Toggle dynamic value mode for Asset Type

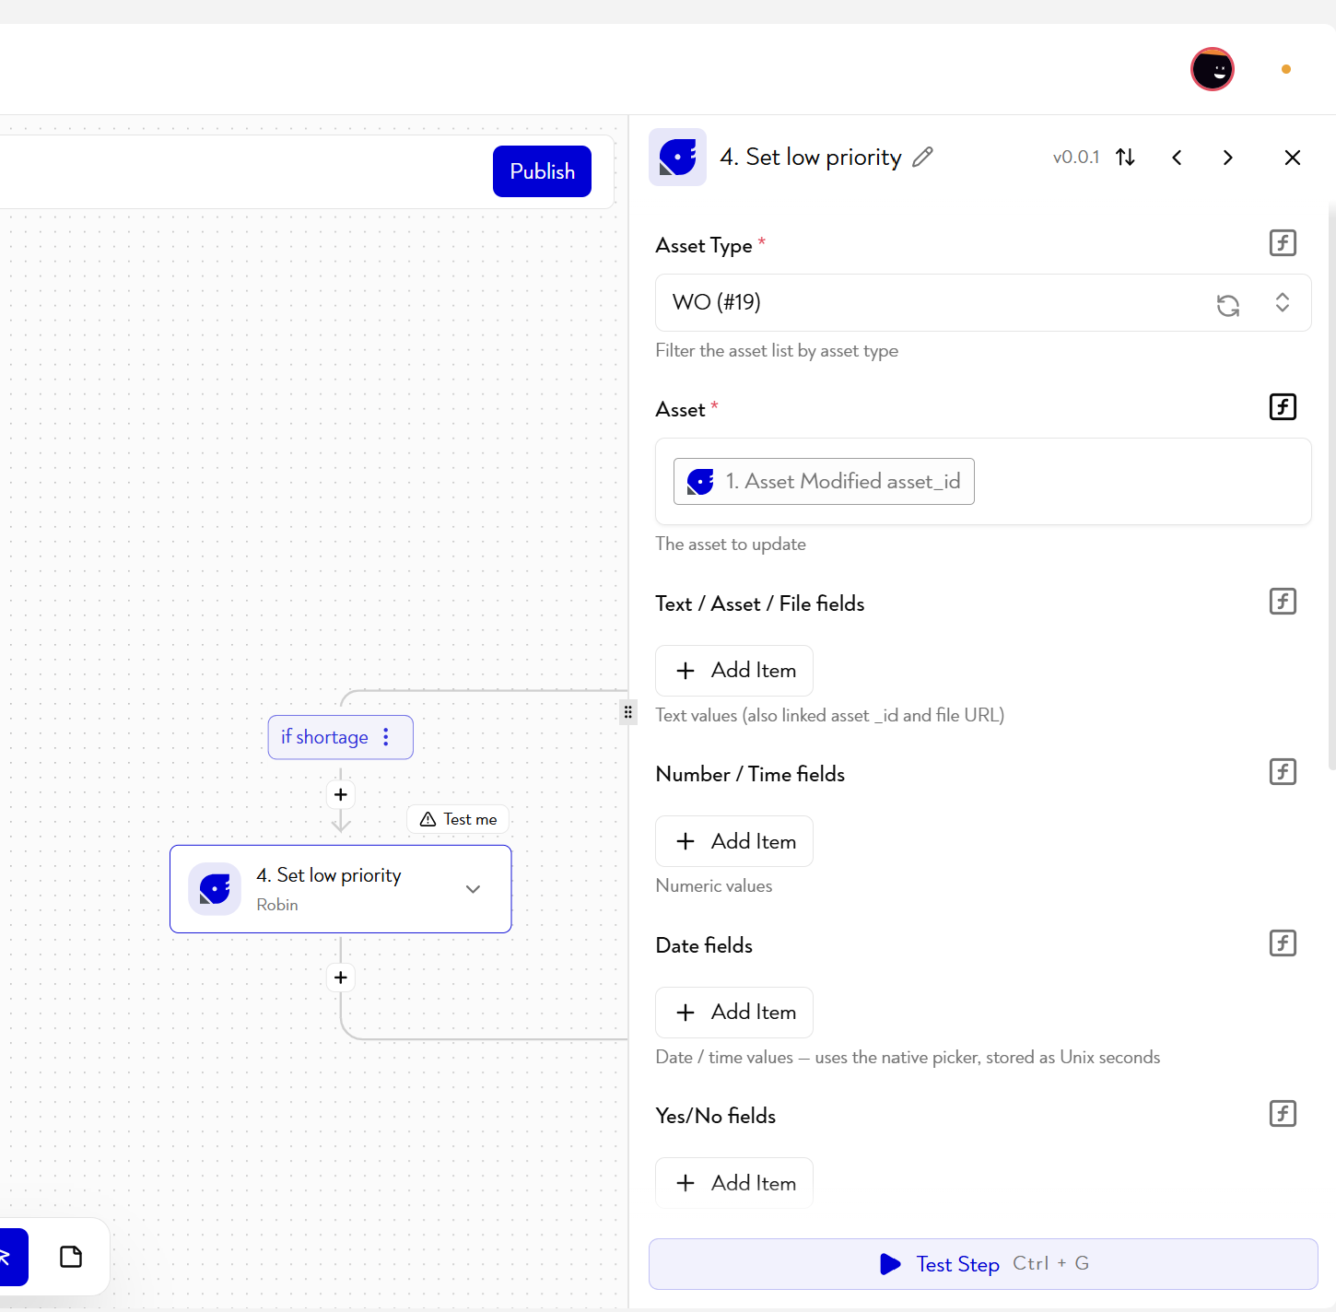tap(1283, 243)
